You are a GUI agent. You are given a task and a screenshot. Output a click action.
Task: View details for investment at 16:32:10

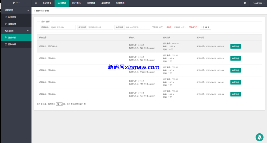click(235, 58)
